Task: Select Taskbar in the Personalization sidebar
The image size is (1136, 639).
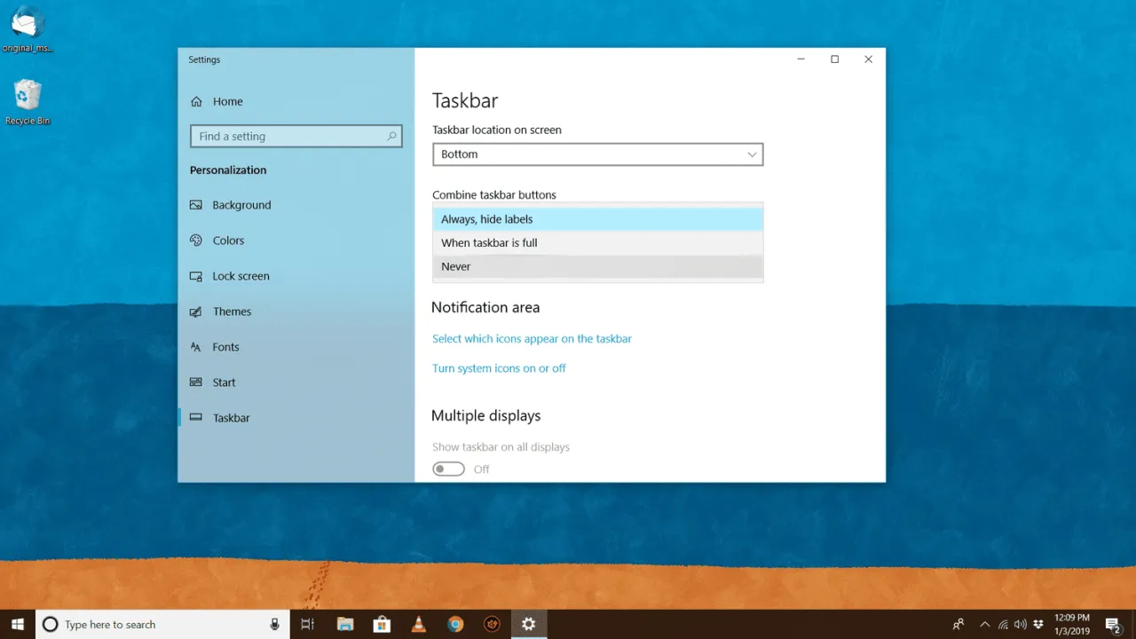Action: [231, 417]
